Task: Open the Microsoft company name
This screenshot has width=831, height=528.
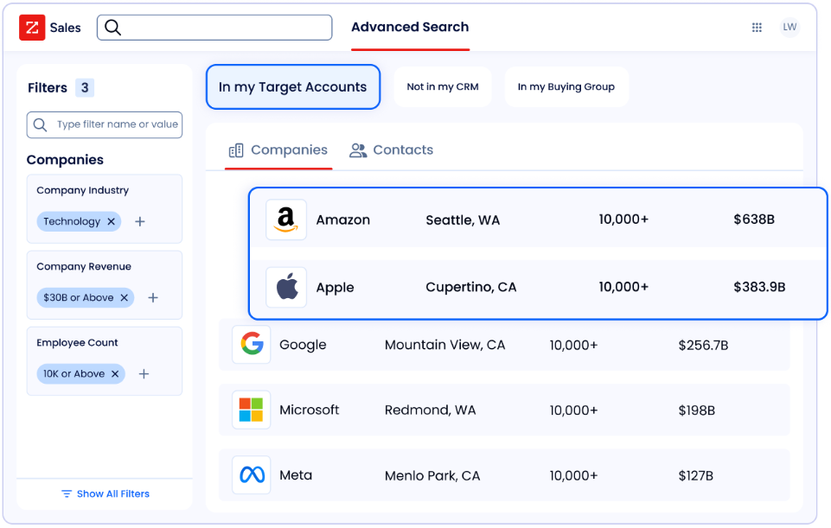Action: point(309,410)
